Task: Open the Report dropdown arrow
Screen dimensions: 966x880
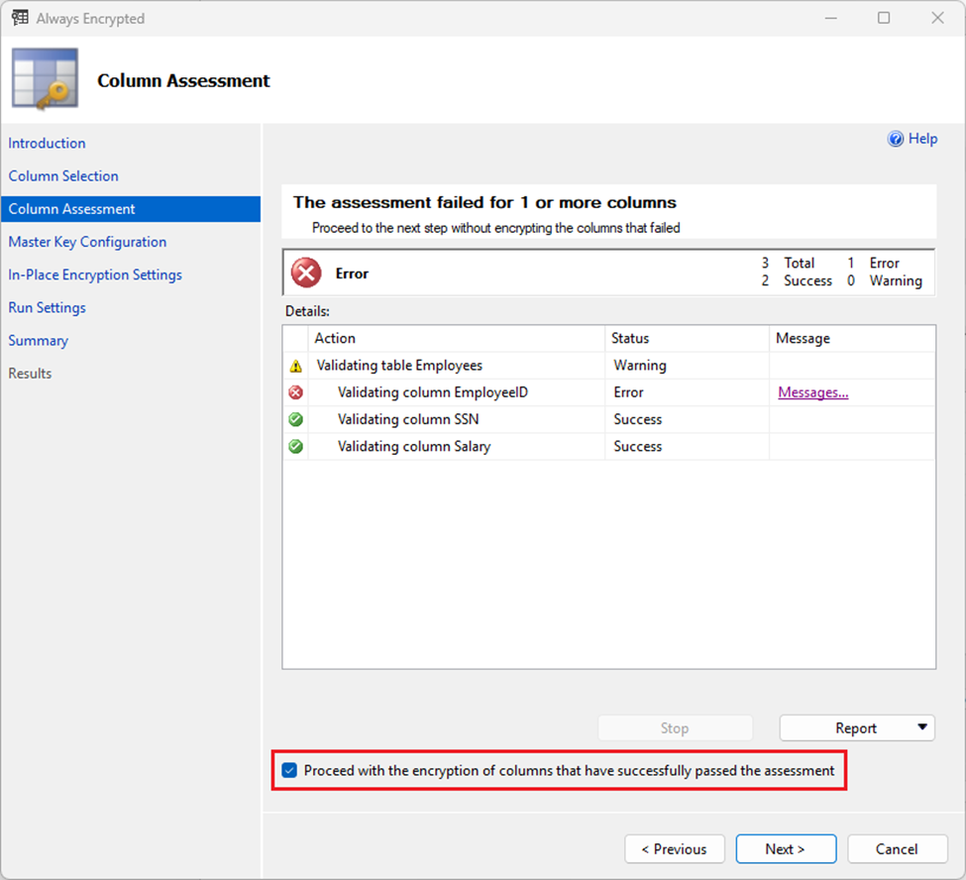Action: (922, 727)
